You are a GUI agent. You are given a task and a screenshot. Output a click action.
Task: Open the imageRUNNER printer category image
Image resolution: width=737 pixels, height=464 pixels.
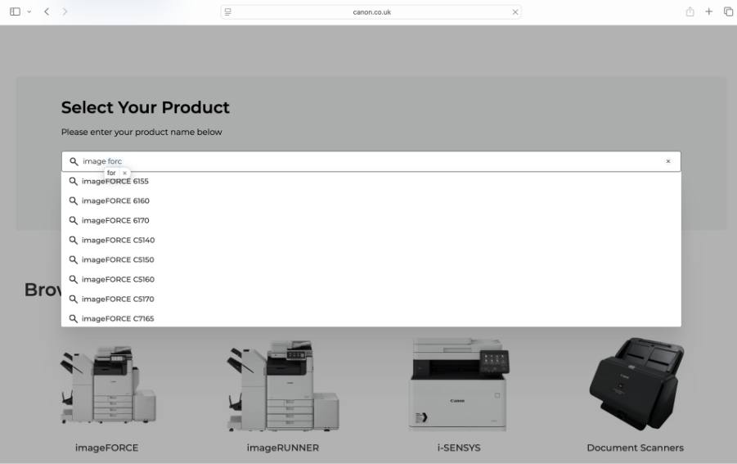pos(282,386)
